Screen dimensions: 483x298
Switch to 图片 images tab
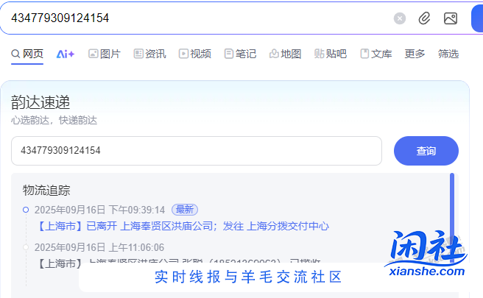[x=105, y=54]
